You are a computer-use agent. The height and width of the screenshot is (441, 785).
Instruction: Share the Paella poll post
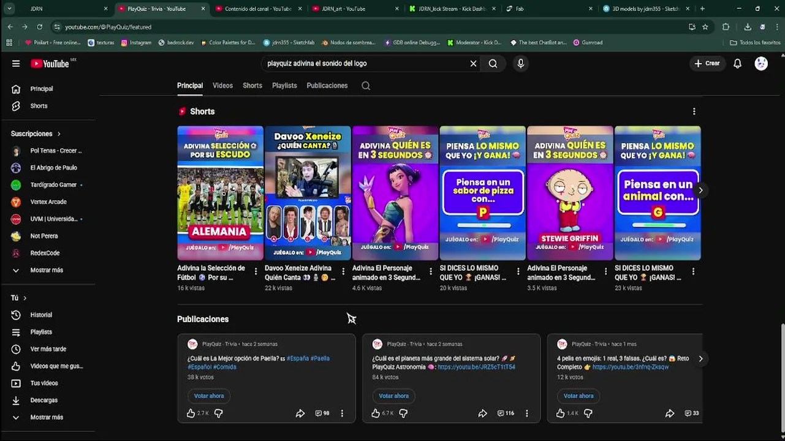coord(300,413)
